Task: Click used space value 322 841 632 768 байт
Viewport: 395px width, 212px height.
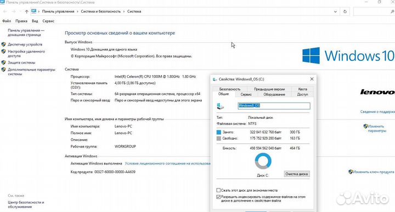Action: point(266,132)
